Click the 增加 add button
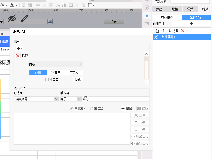212x159 pixels. pos(126,109)
